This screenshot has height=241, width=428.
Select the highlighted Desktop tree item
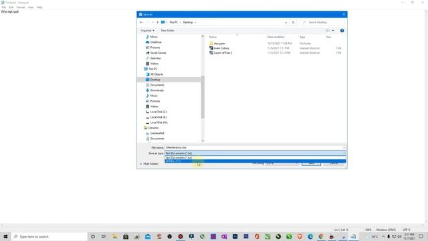pyautogui.click(x=155, y=80)
